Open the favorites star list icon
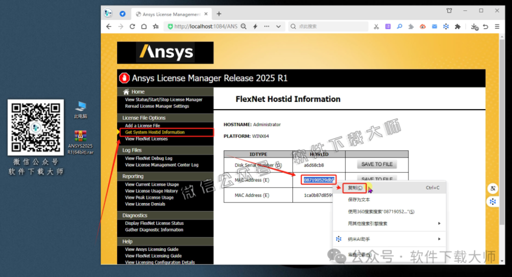This screenshot has height=277, width=512. coord(156,26)
